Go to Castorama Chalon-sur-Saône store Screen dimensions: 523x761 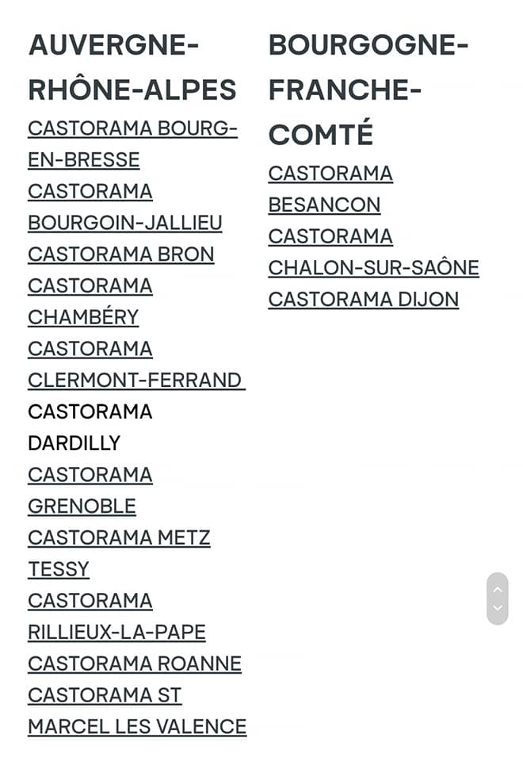pyautogui.click(x=373, y=252)
